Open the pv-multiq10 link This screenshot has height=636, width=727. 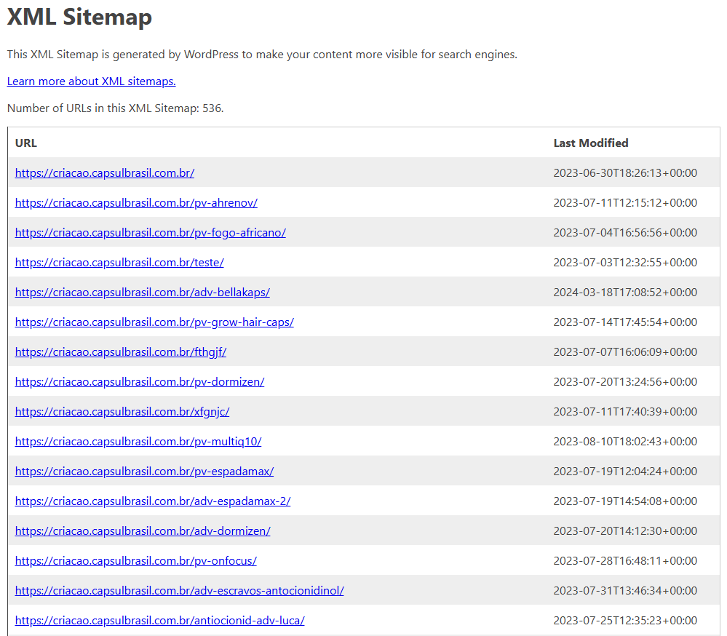click(138, 441)
